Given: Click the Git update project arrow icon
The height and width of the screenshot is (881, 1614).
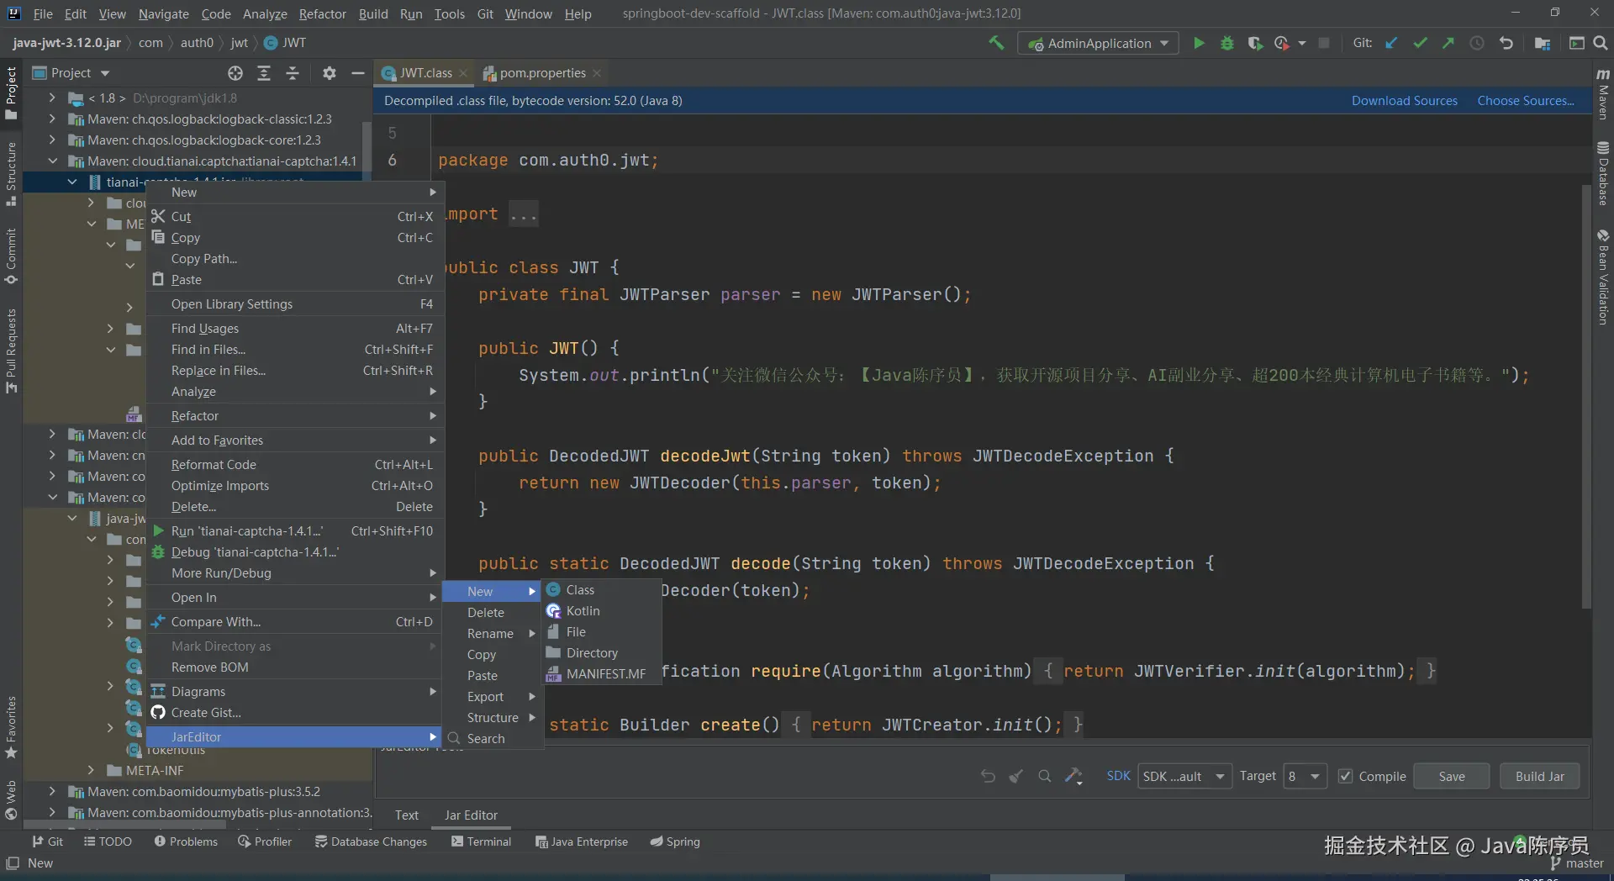Looking at the screenshot, I should (x=1391, y=43).
